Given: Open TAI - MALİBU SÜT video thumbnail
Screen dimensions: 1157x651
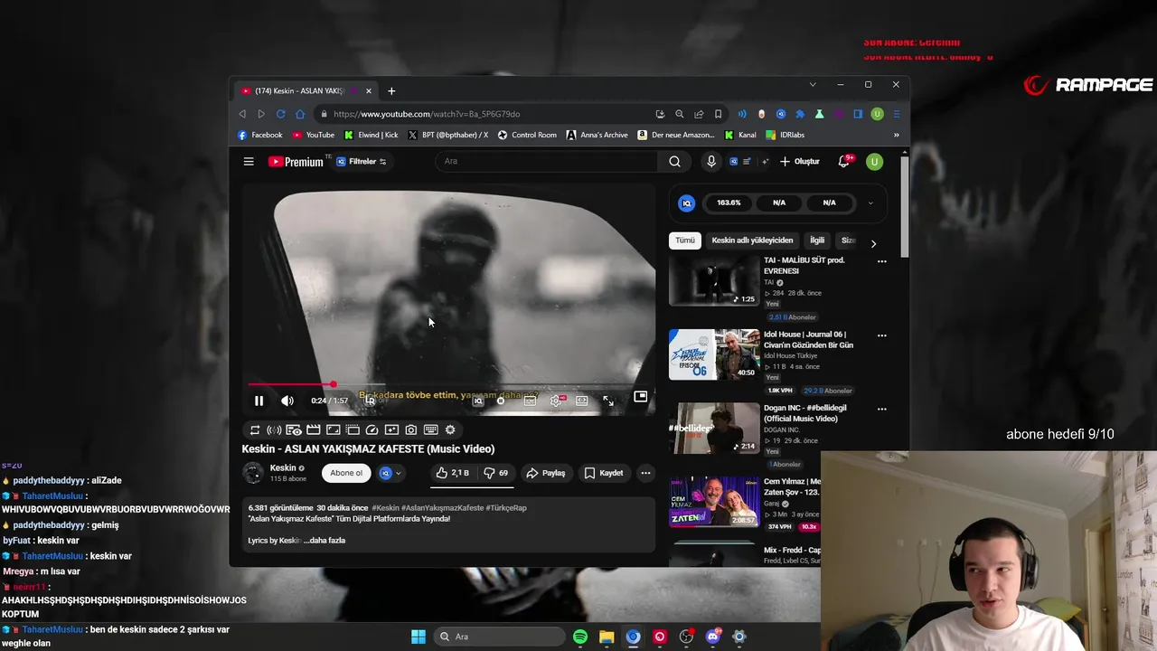Looking at the screenshot, I should pyautogui.click(x=714, y=280).
